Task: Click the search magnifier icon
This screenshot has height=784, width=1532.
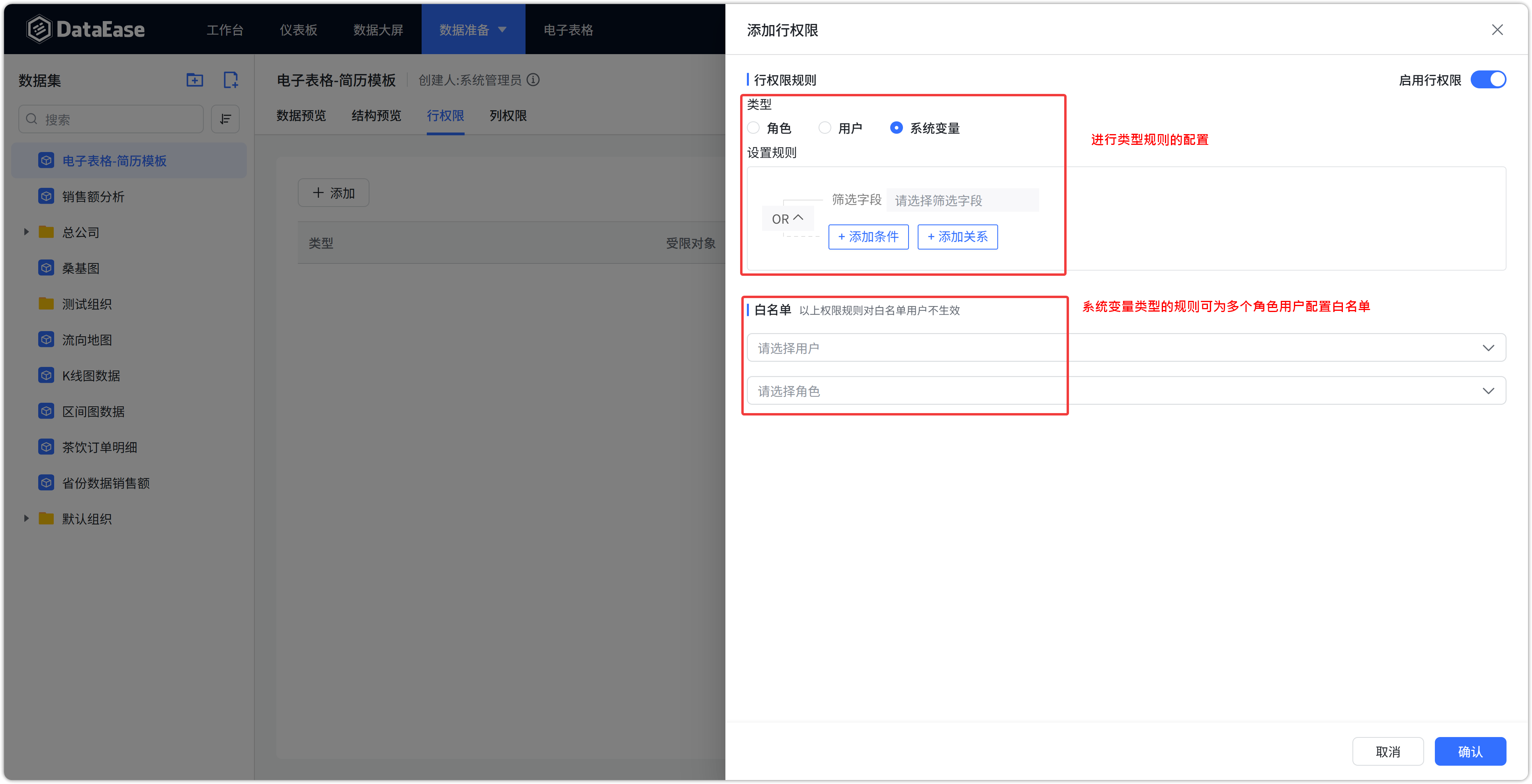Action: 32,119
